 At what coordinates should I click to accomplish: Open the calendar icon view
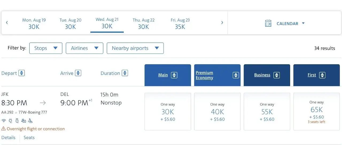[268, 23]
